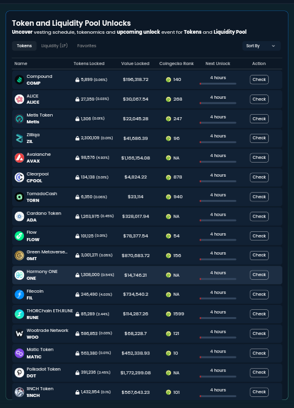This screenshot has width=294, height=408.
Task: Click the Matic Token logo
Action: 19,353
